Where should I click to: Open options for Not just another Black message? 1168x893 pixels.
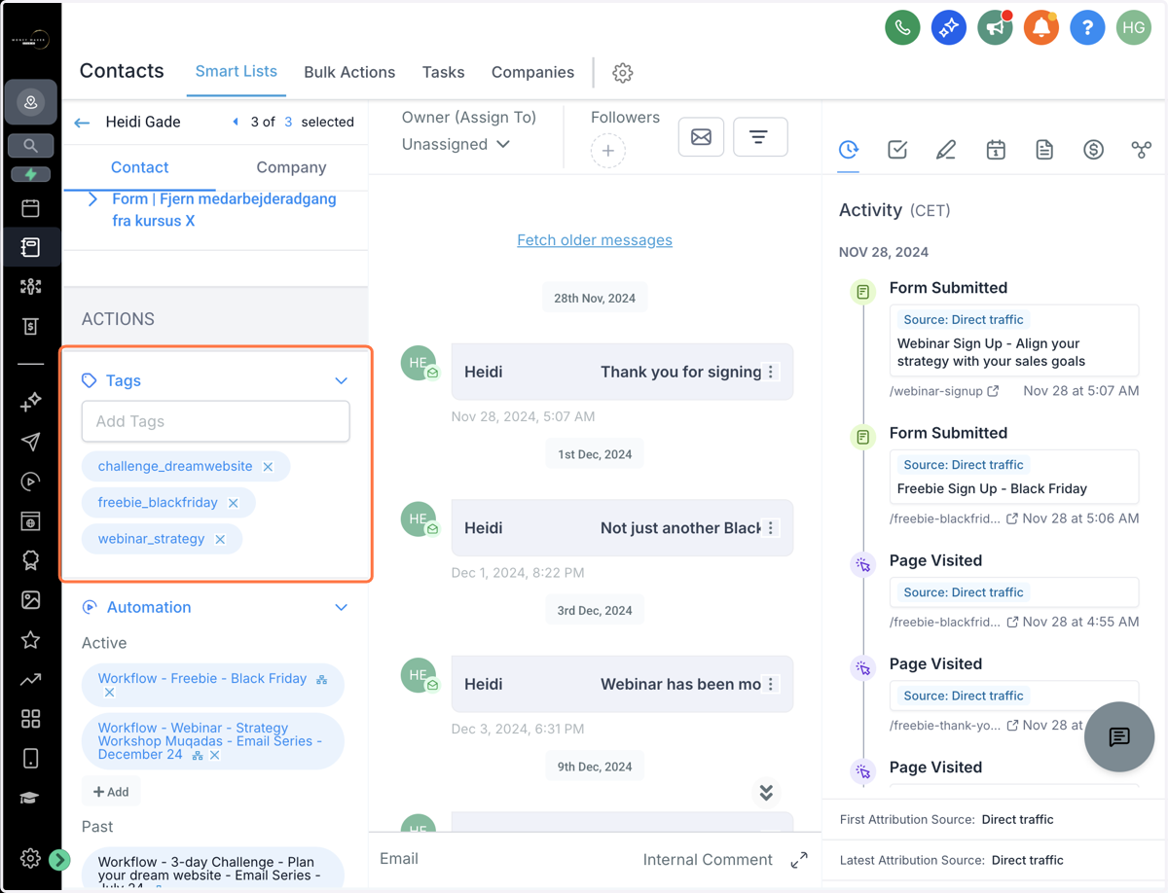771,527
